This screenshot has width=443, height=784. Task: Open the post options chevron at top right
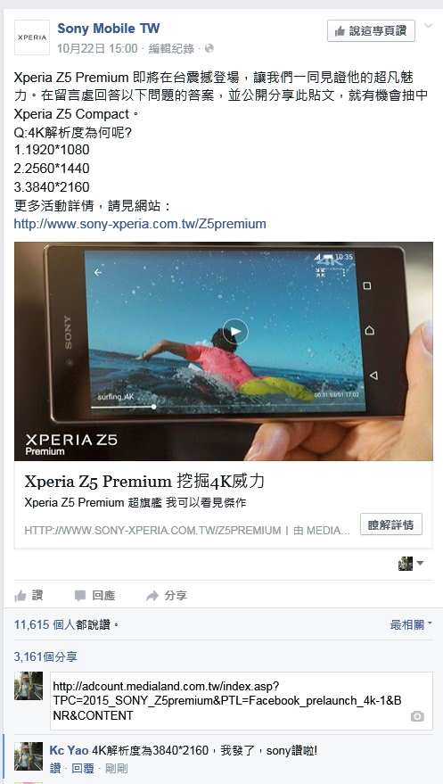(x=429, y=26)
